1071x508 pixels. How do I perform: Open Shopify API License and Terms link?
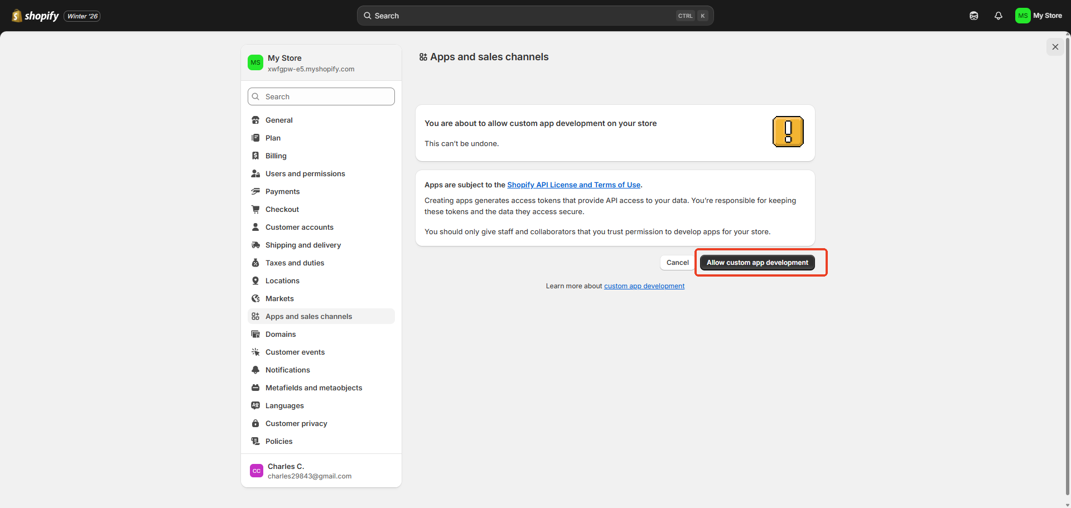click(573, 185)
